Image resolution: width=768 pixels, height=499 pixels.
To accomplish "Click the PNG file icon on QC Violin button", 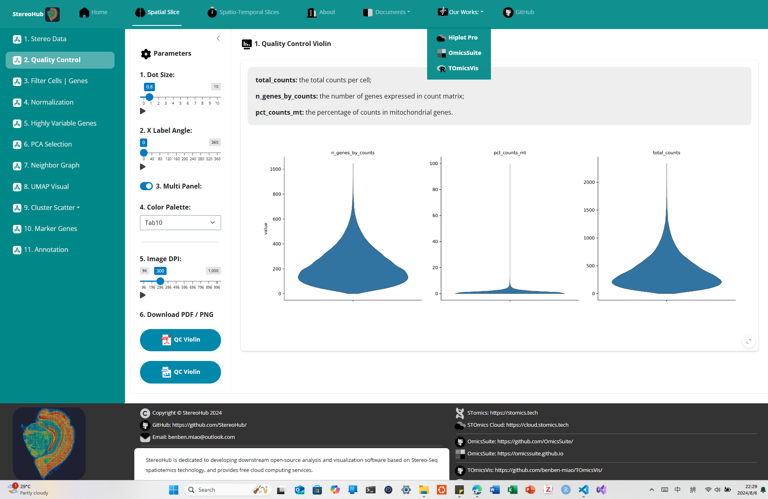I will pyautogui.click(x=166, y=372).
